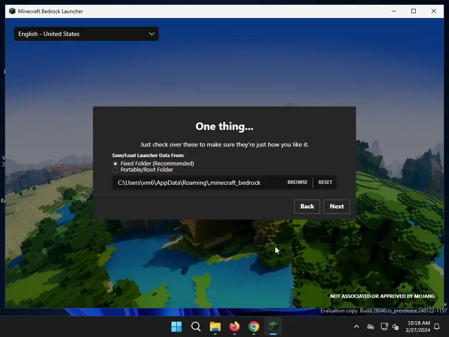
Task: Click the Minecraft Bedrock Launcher taskbar icon
Action: tap(273, 326)
